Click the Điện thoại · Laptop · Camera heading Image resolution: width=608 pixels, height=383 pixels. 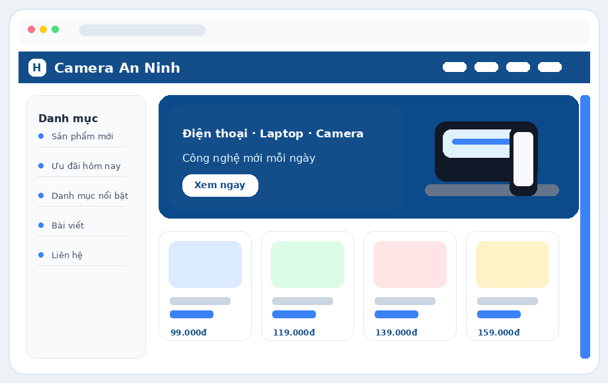[273, 133]
